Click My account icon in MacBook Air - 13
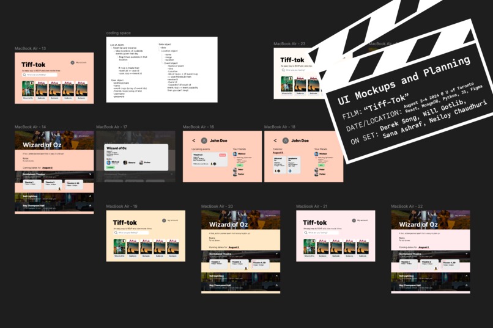Image resolution: width=493 pixels, height=328 pixels. tap(72, 63)
